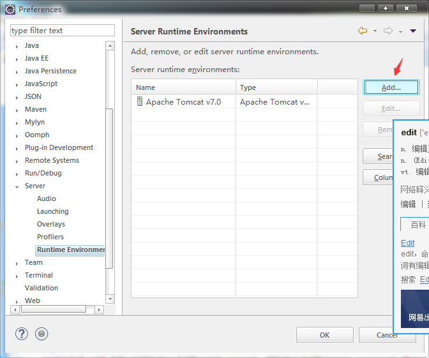Maximize the Preferences window
Image resolution: width=429 pixels, height=358 pixels.
386,8
